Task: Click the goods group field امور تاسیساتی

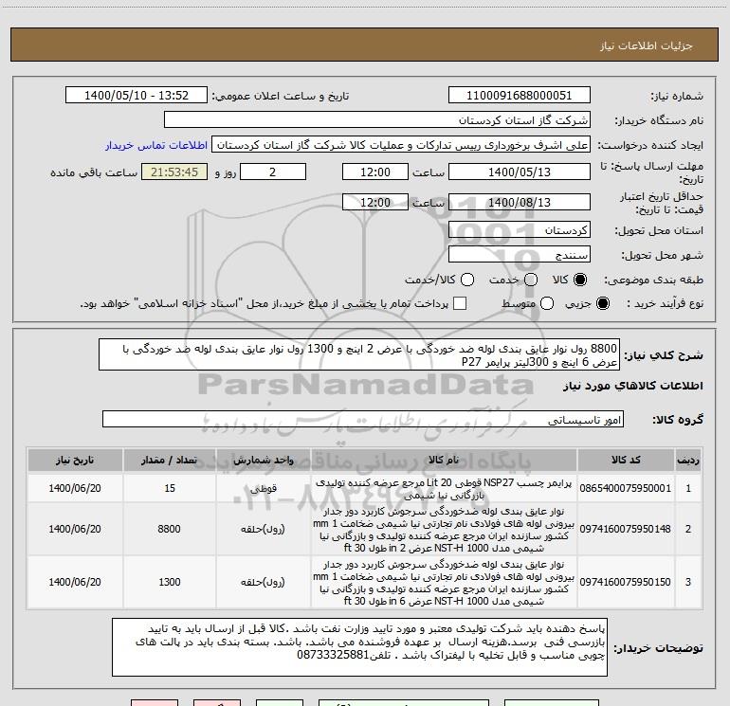Action: (363, 419)
